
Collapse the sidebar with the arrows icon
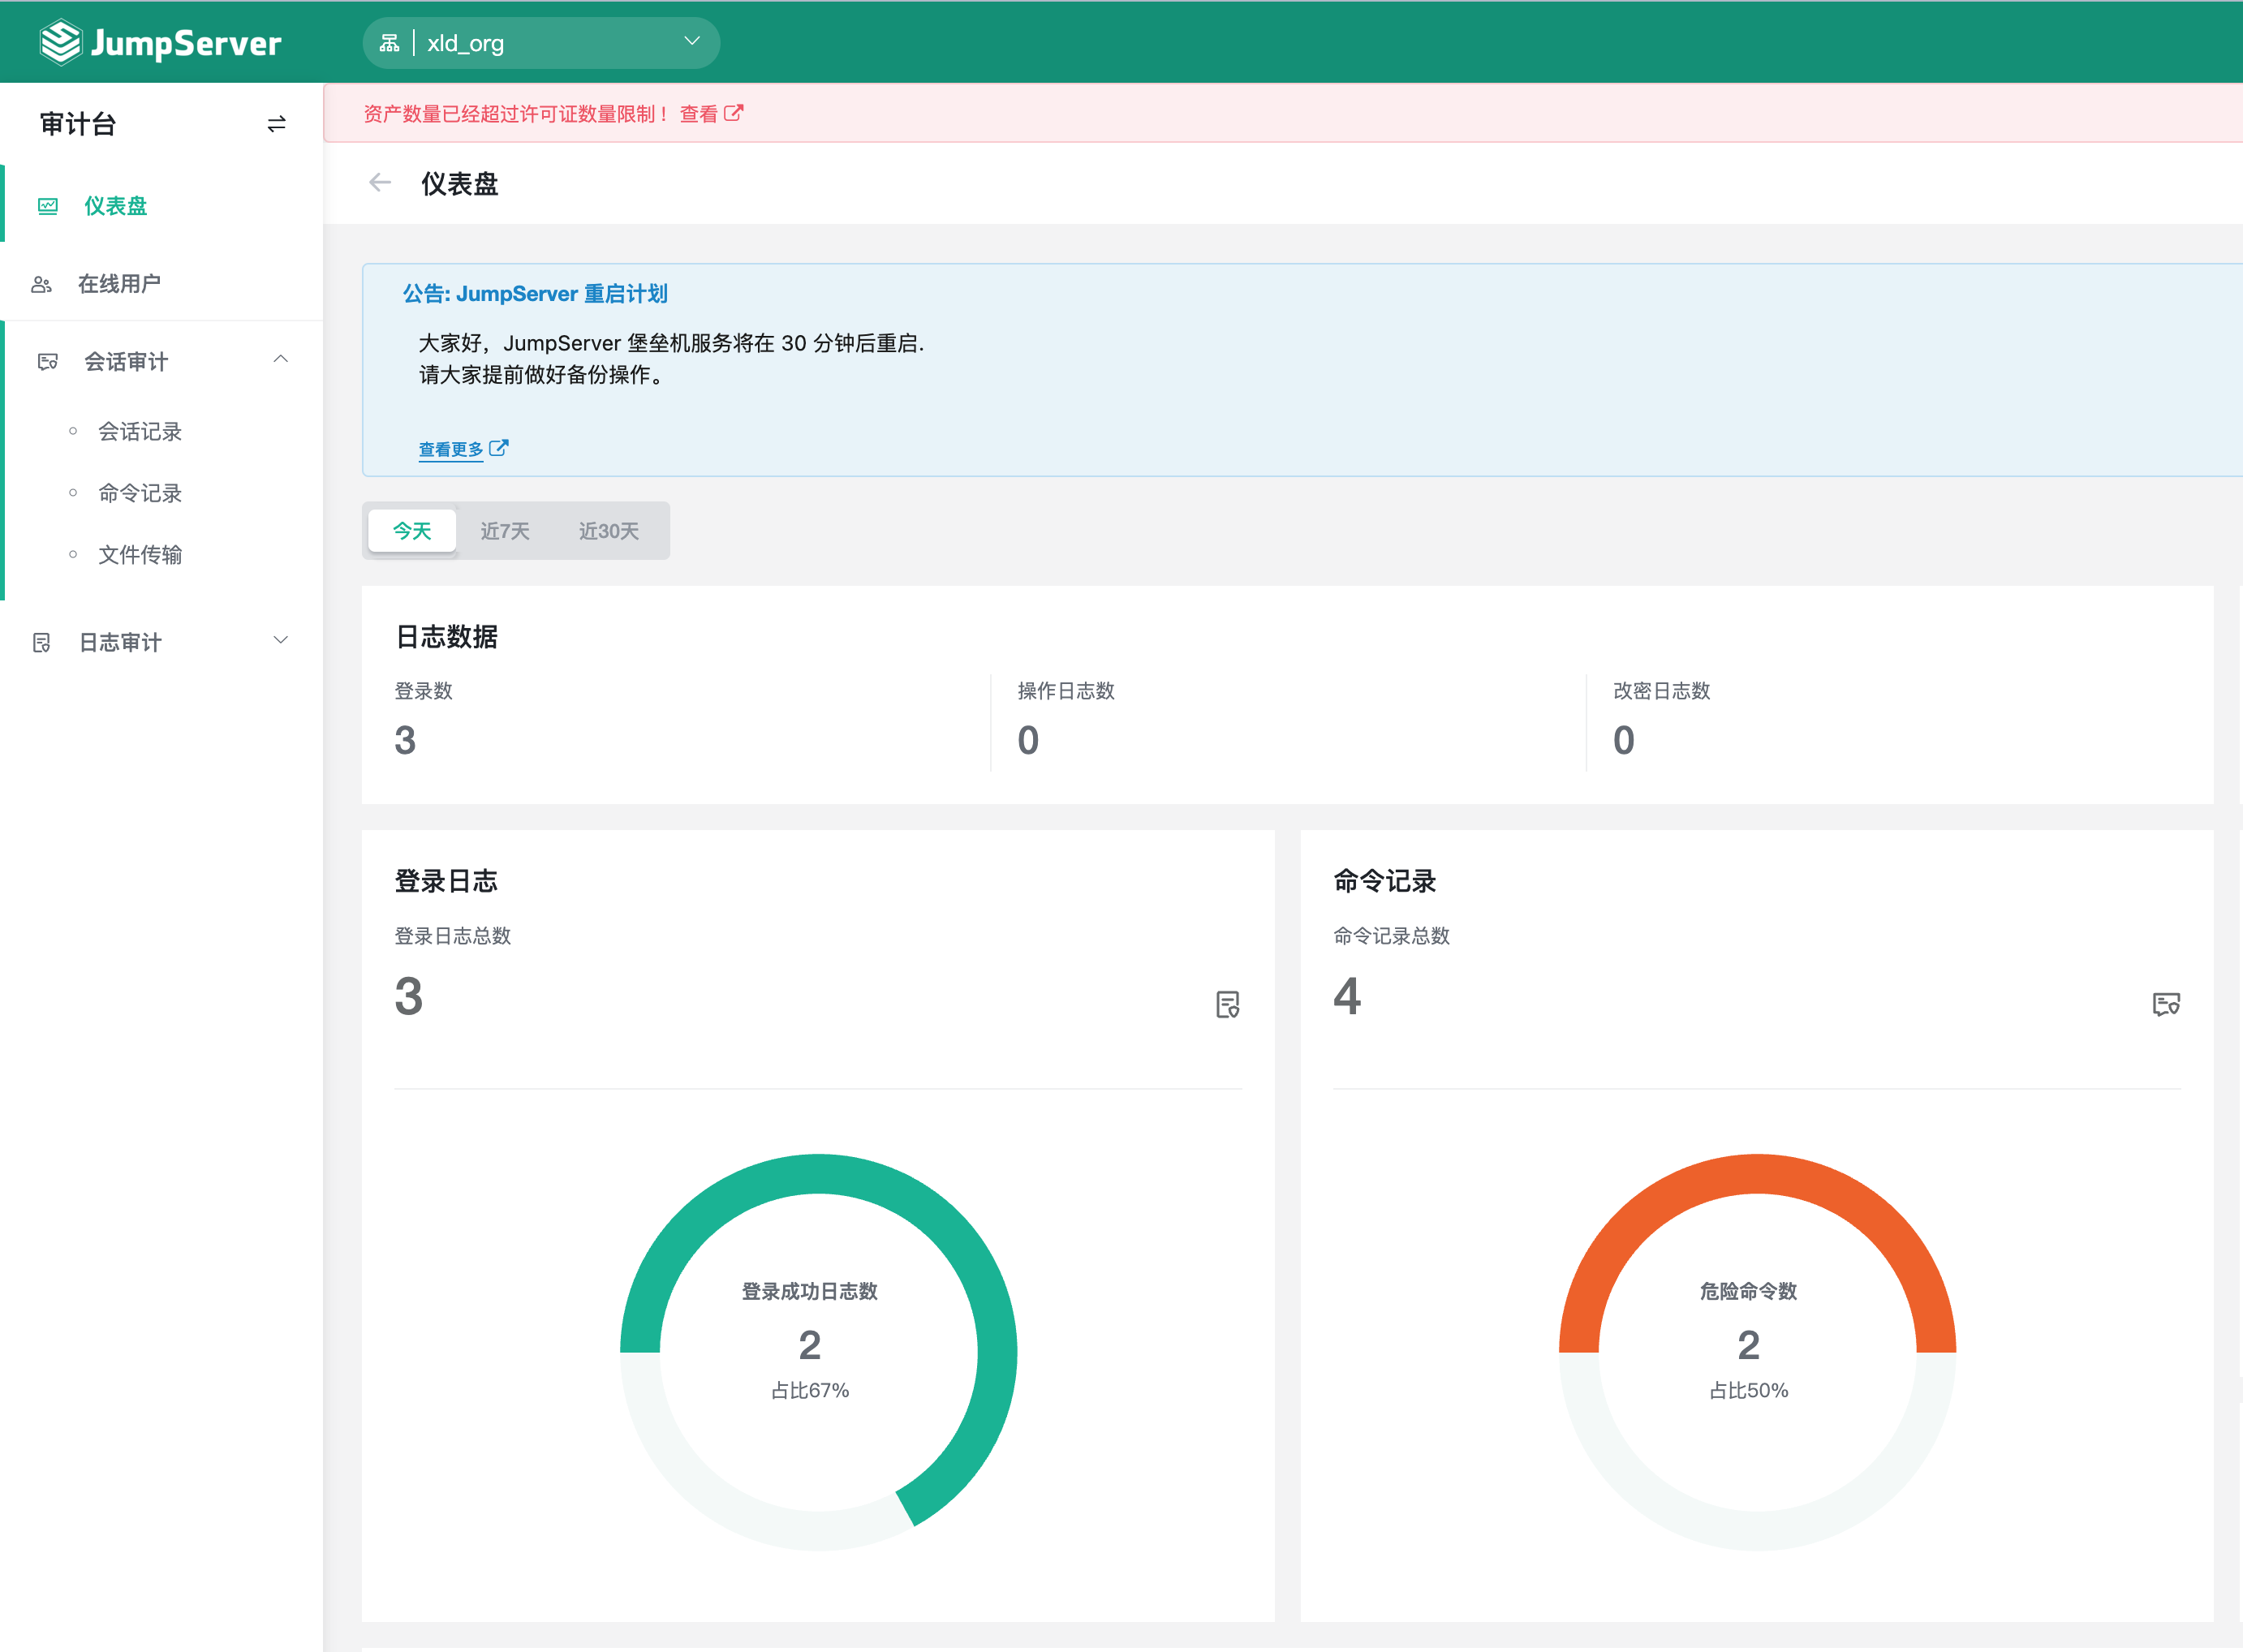277,123
